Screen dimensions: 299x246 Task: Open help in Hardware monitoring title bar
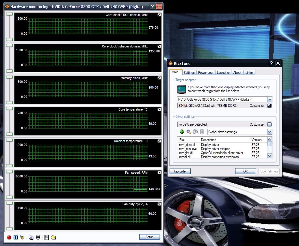click(x=152, y=6)
